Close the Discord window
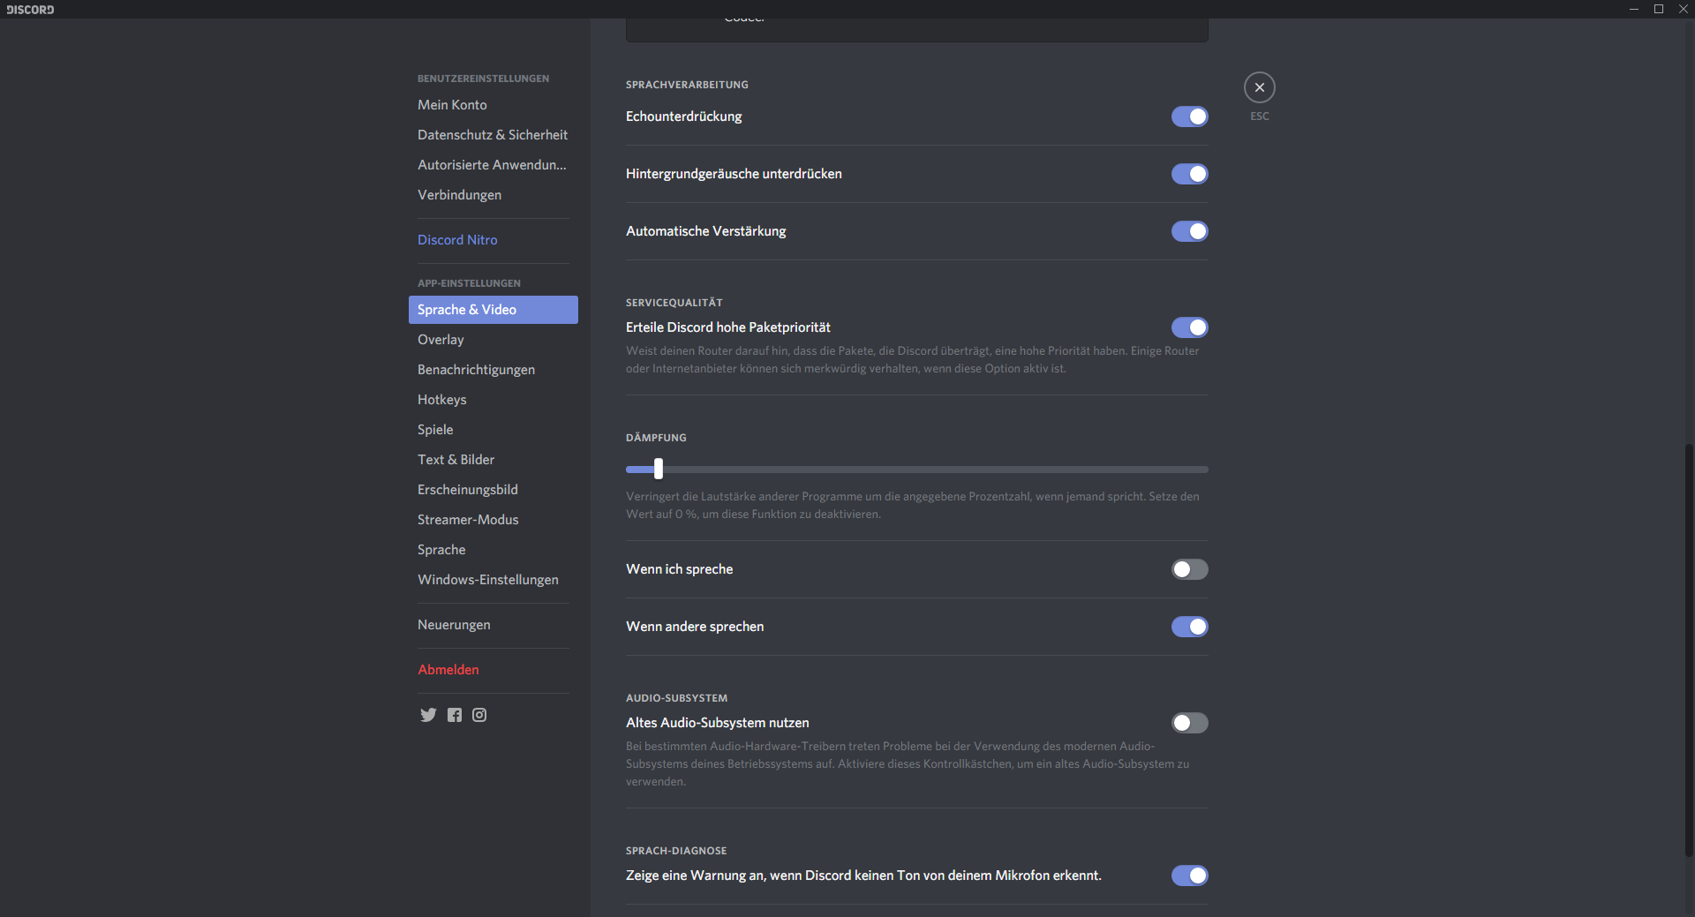This screenshot has height=917, width=1695. (1684, 9)
